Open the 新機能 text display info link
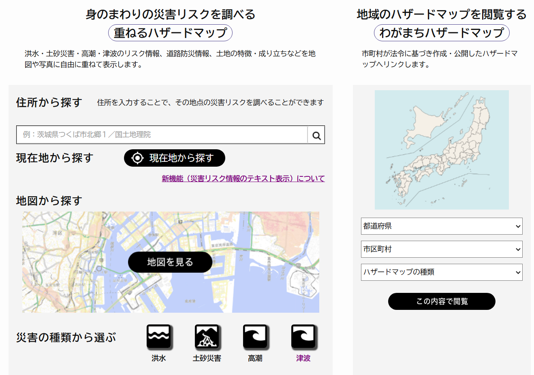This screenshot has width=534, height=375. click(x=243, y=178)
